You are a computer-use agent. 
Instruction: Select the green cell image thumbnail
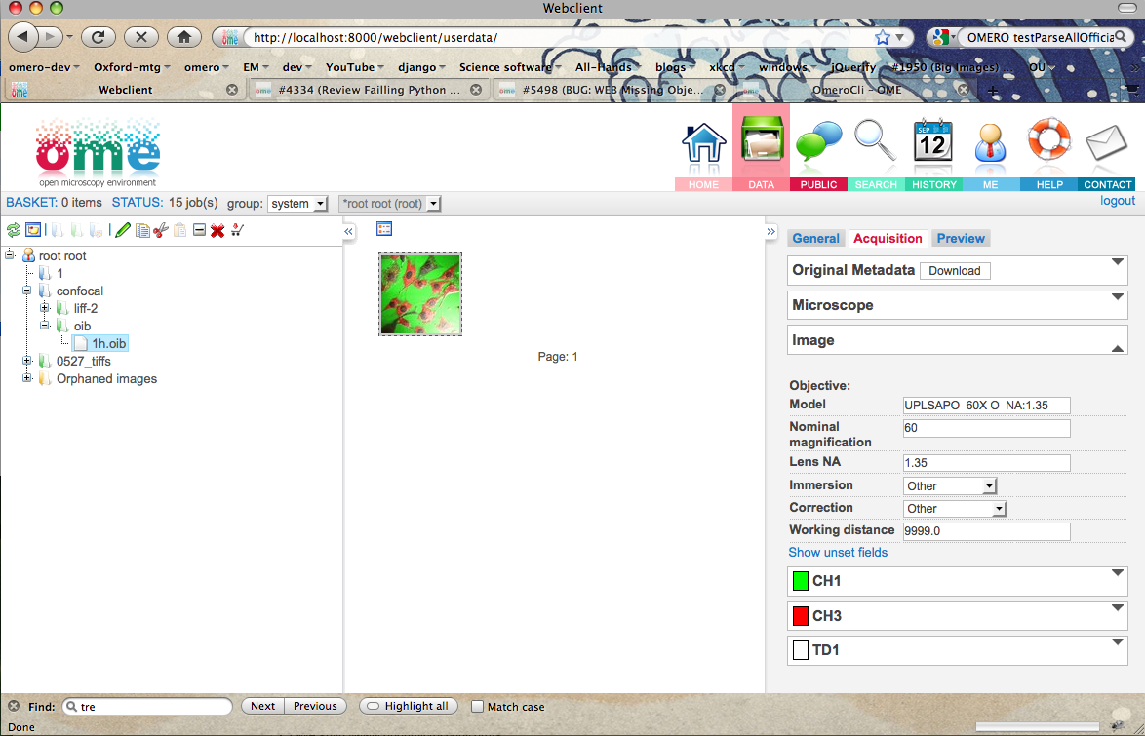pyautogui.click(x=420, y=294)
